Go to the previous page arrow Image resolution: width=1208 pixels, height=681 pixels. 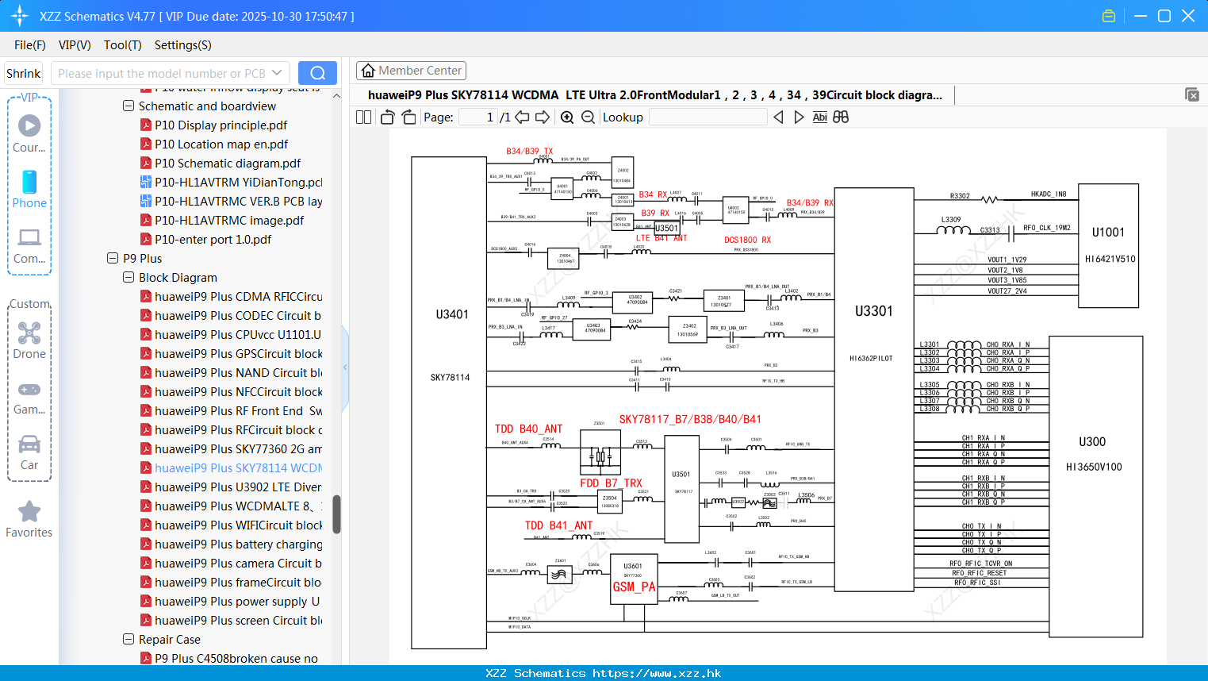pyautogui.click(x=522, y=117)
